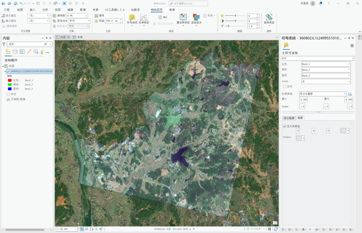Click the 工程 project tab button

pyautogui.click(x=7, y=10)
